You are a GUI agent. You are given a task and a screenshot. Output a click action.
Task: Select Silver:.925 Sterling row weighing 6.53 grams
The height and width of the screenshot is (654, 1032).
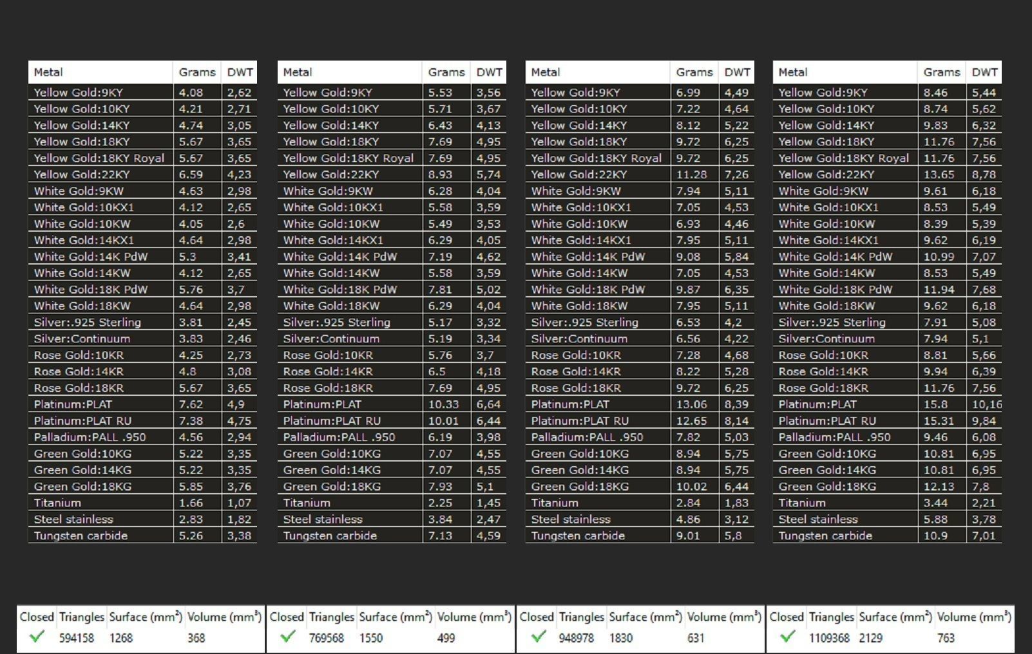(x=640, y=322)
